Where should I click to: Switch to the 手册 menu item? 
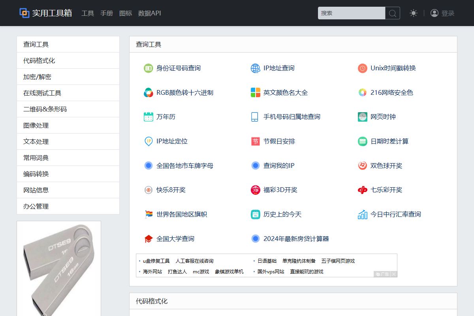[107, 13]
